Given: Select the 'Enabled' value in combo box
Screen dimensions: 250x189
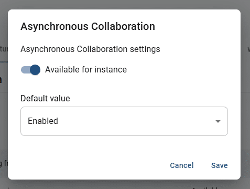Looking at the screenshot, I should (x=43, y=121).
